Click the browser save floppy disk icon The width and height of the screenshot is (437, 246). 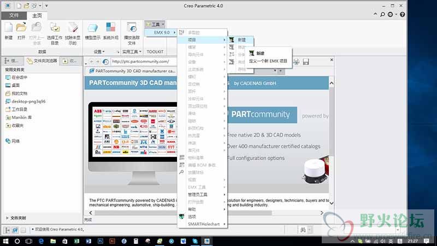(x=306, y=62)
